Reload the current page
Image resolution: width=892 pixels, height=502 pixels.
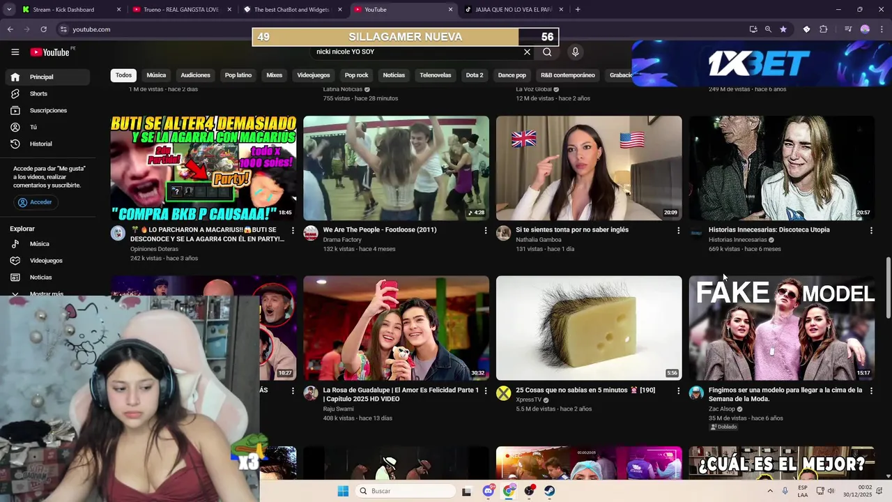pos(43,29)
